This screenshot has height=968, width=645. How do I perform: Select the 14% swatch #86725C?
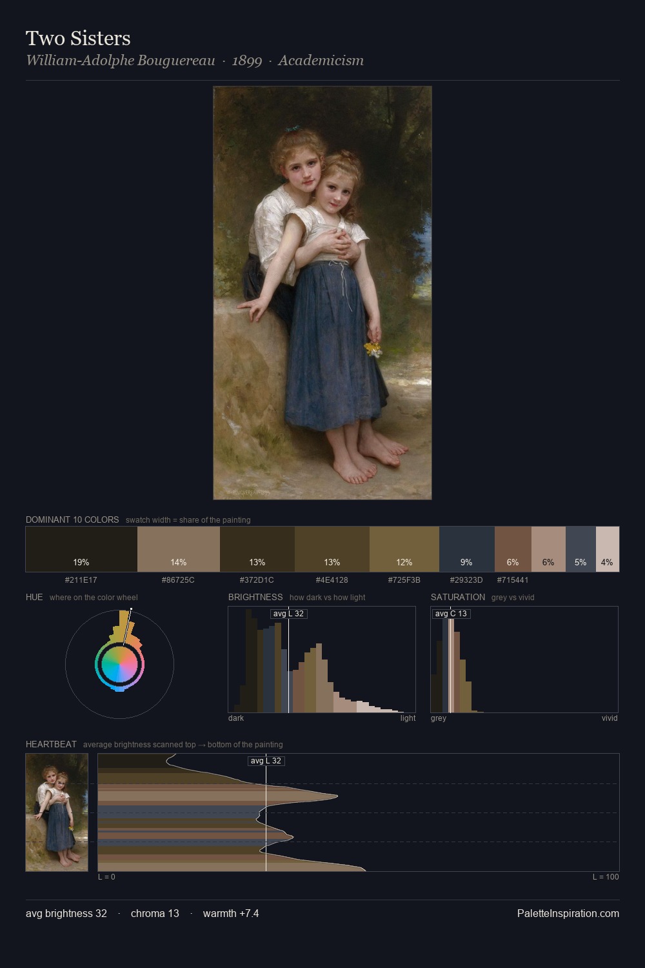click(x=179, y=549)
